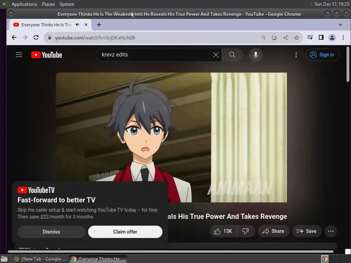
Task: Click the clock 'Sun Dec 17, 19:35'
Action: click(332, 4)
